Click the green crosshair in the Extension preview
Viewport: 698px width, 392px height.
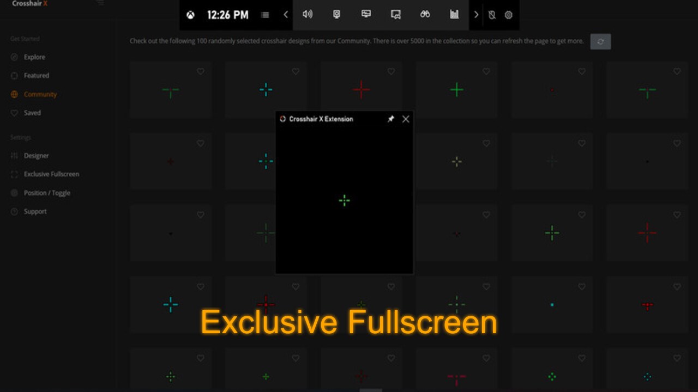pyautogui.click(x=344, y=201)
